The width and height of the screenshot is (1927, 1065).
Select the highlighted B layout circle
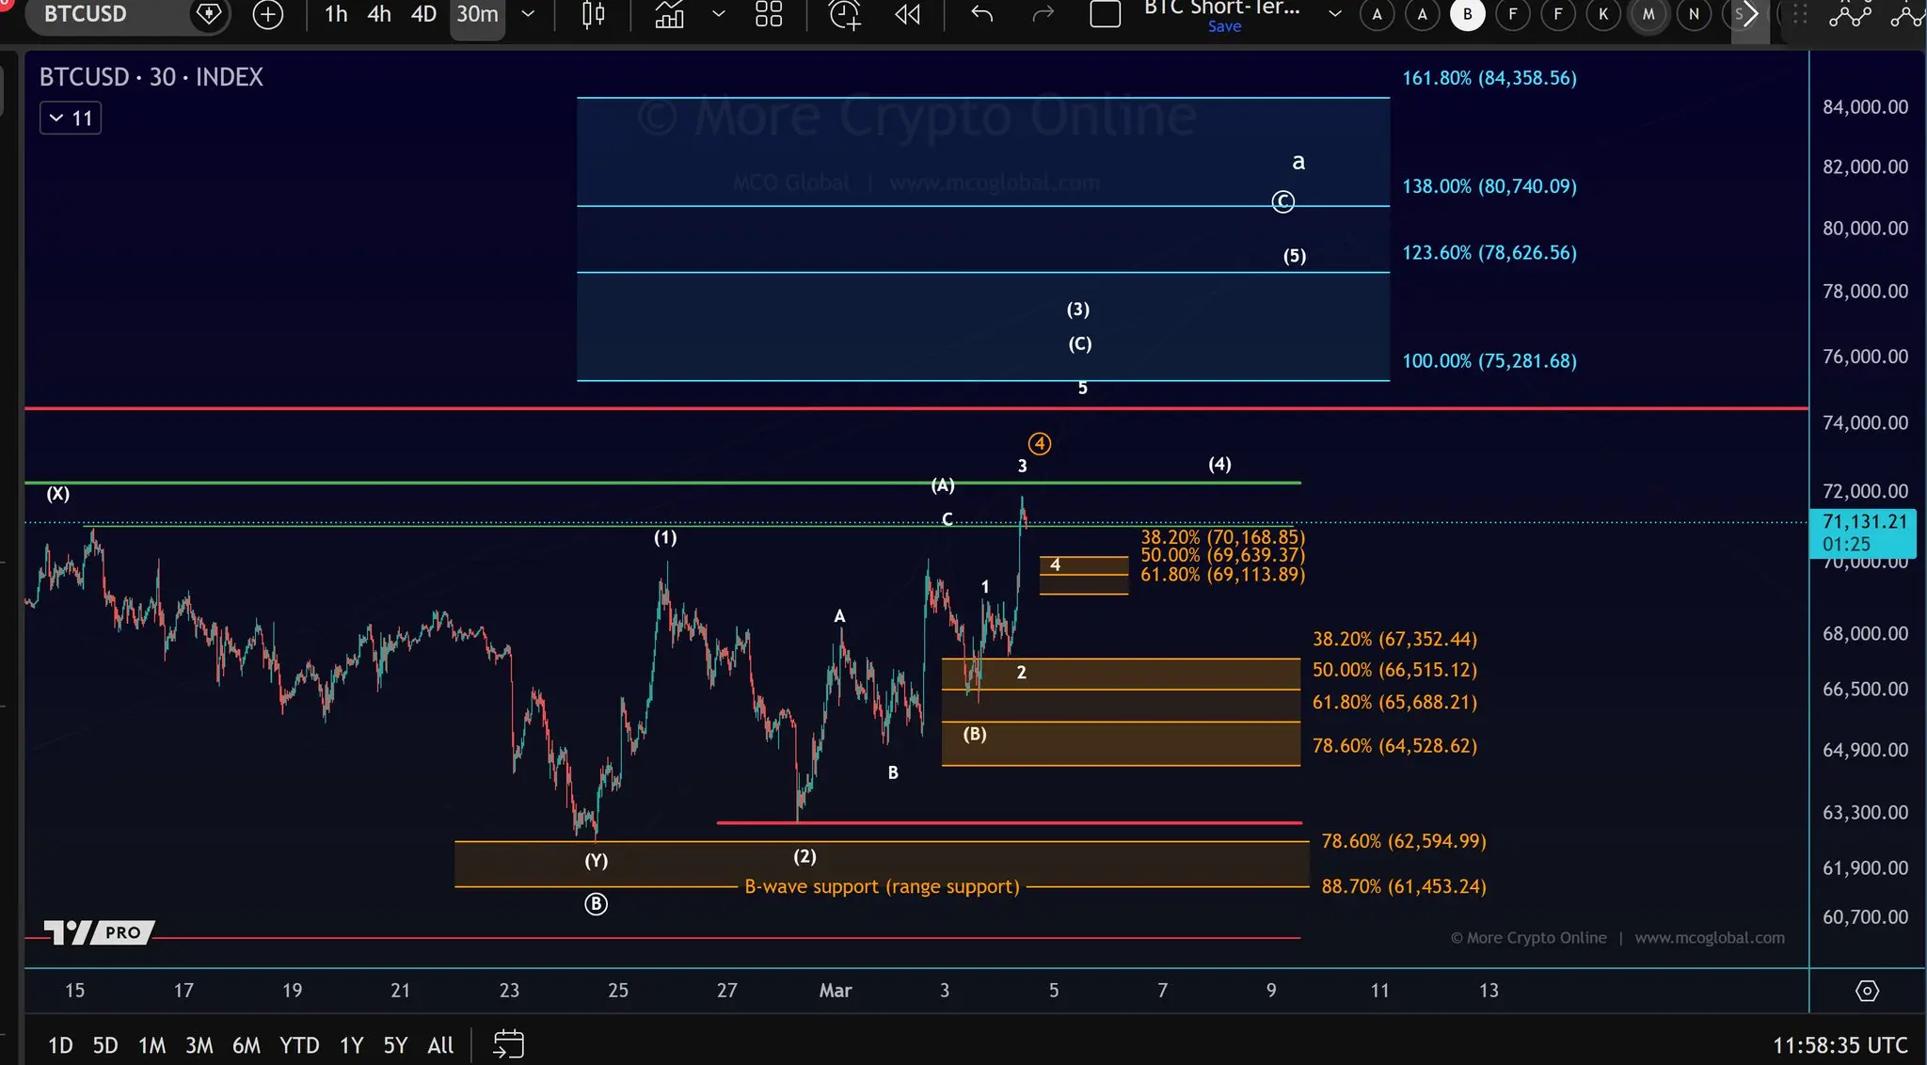[1467, 14]
